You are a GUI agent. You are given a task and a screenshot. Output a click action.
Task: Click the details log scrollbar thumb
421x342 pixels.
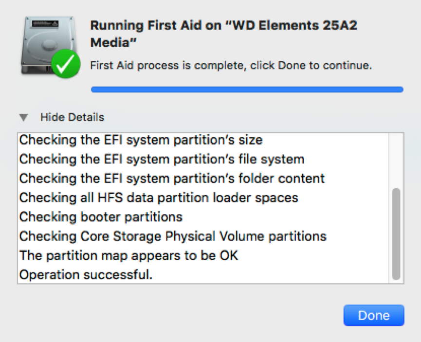pyautogui.click(x=396, y=234)
